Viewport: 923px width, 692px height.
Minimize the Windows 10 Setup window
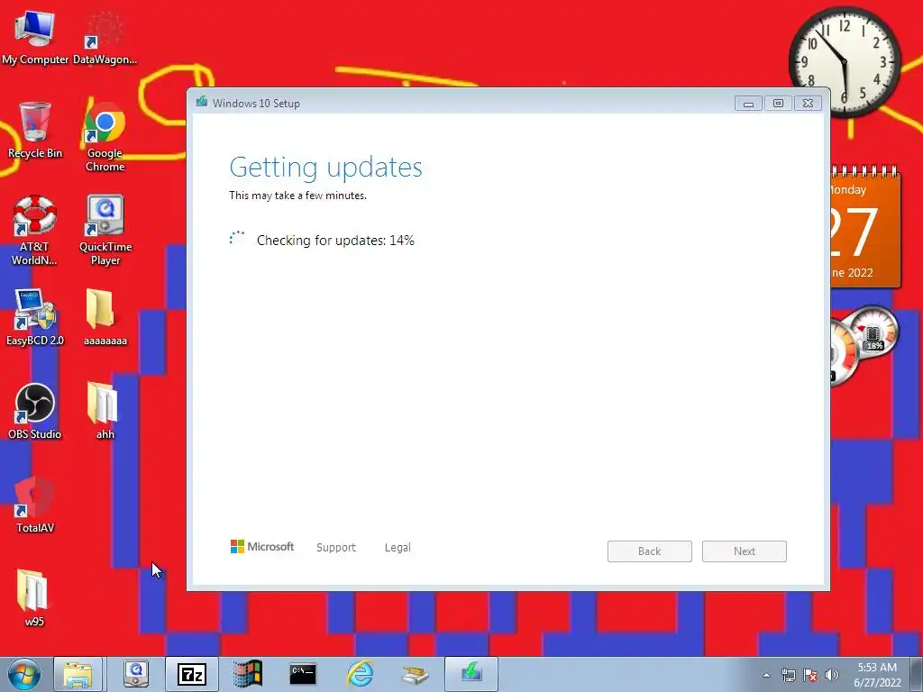pos(749,104)
